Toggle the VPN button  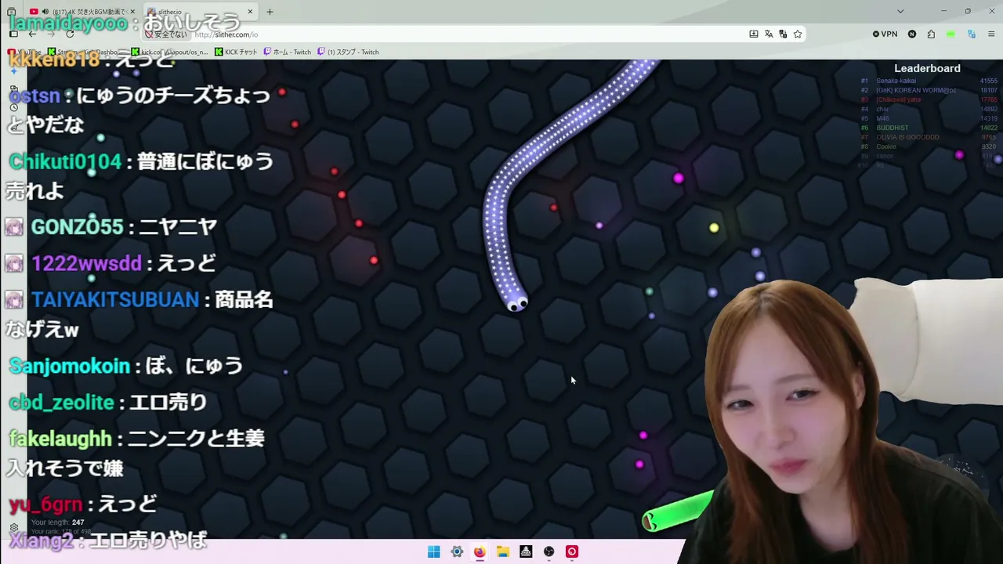tap(885, 34)
